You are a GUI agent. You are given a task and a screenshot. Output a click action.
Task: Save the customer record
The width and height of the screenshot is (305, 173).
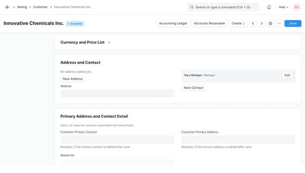[293, 23]
